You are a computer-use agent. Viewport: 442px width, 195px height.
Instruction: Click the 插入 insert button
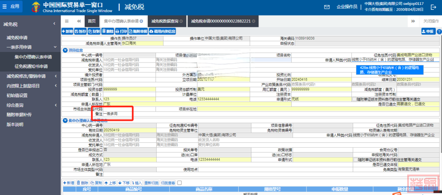click(137, 183)
